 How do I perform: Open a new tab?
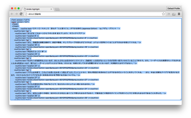tap(57, 9)
